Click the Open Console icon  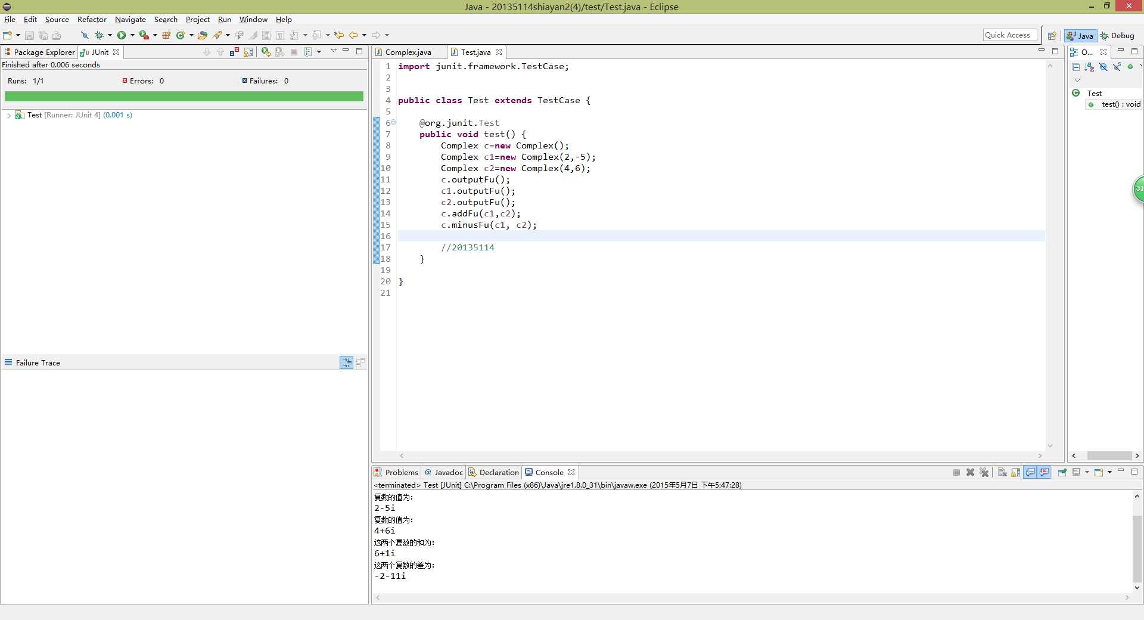coord(1099,472)
